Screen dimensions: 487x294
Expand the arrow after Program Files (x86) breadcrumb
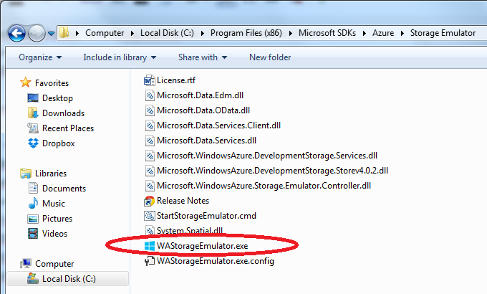291,33
